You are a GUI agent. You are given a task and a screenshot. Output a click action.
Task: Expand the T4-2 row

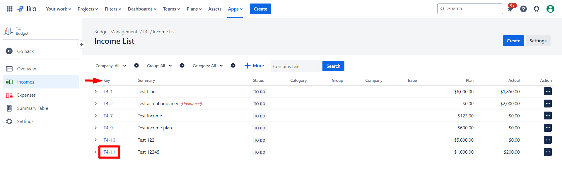pyautogui.click(x=95, y=103)
